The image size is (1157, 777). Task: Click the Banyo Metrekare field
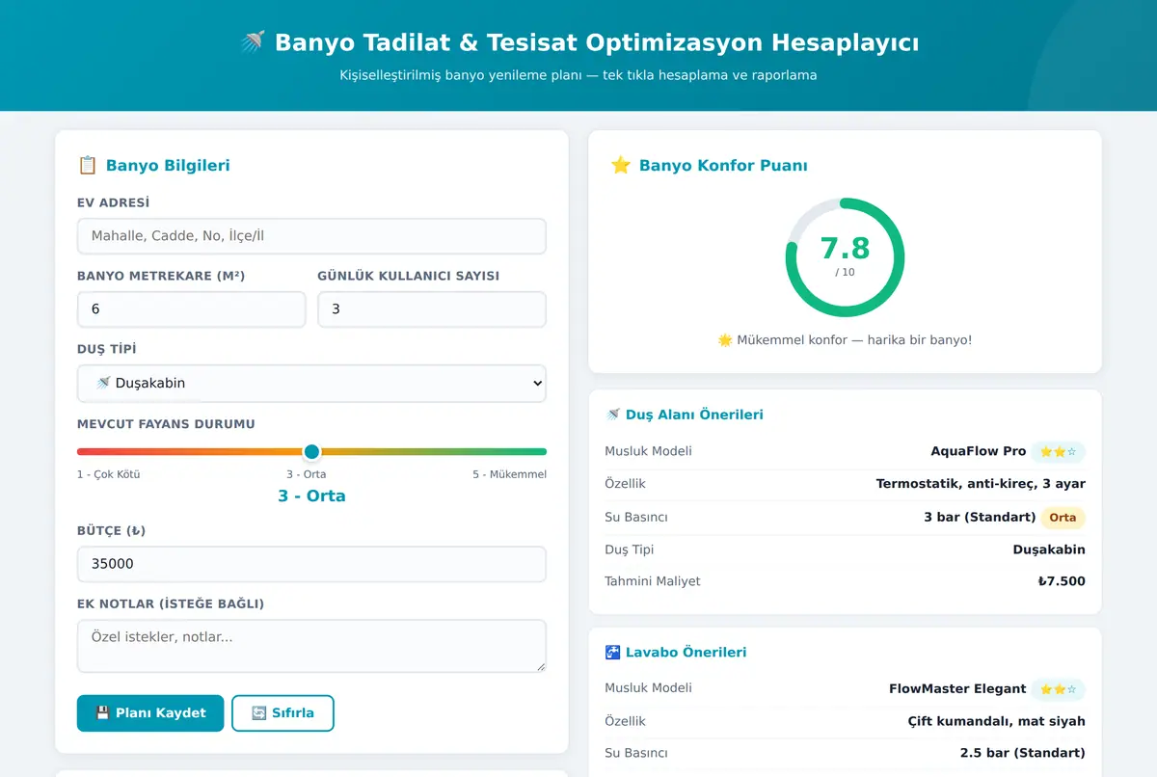coord(191,309)
